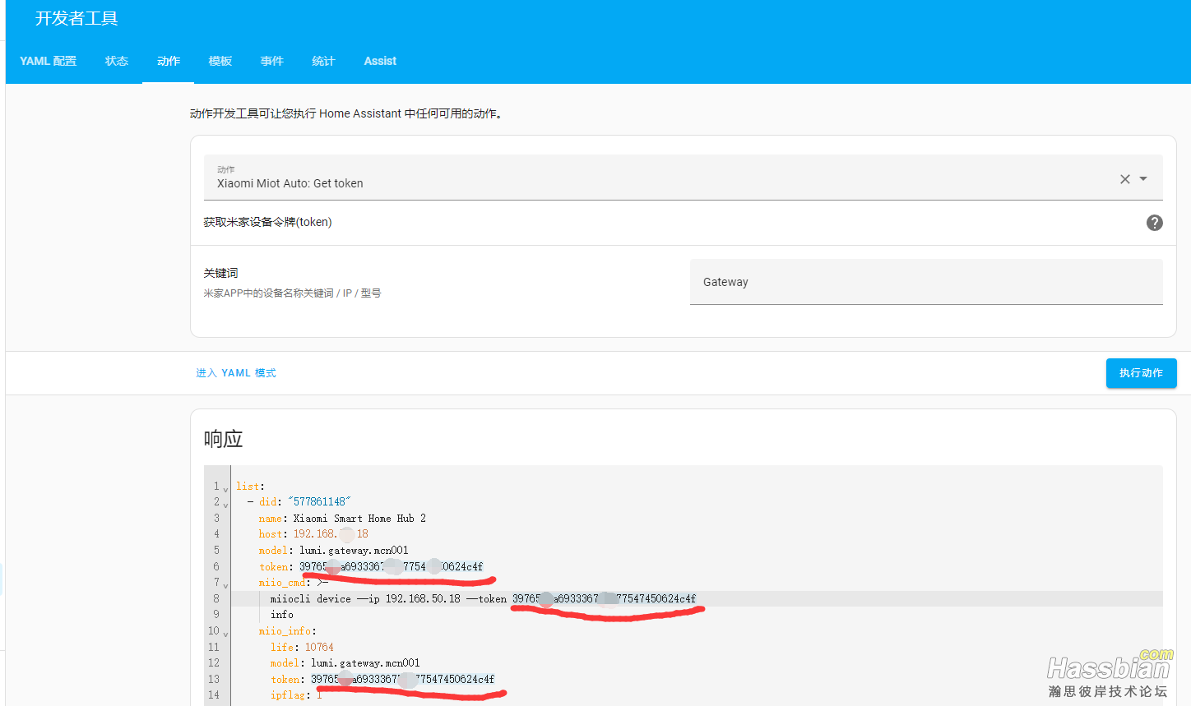Select the 动作 tab
This screenshot has height=706, width=1191.
pyautogui.click(x=169, y=61)
